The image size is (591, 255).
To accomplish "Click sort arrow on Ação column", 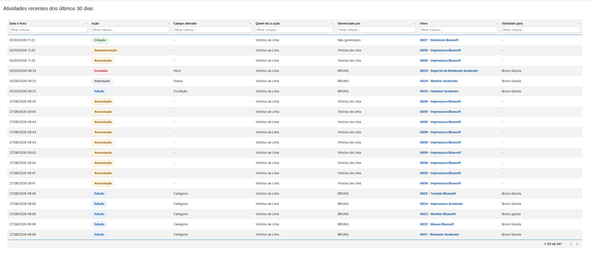I will click(x=168, y=24).
